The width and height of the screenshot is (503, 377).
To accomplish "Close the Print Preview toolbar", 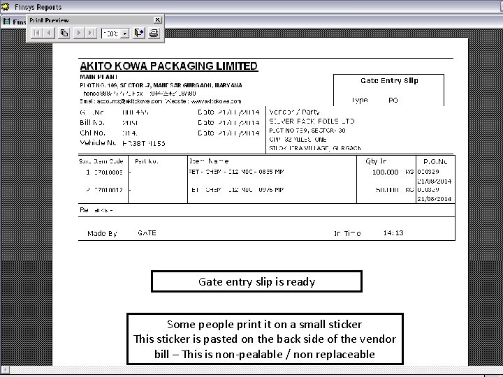I will tap(157, 20).
